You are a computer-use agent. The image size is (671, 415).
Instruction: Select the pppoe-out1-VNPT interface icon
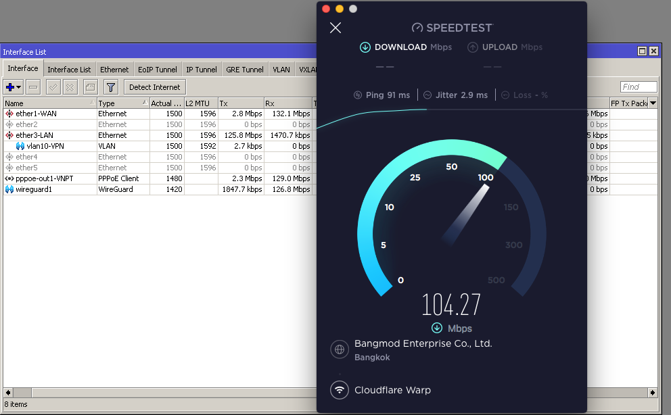(x=9, y=178)
